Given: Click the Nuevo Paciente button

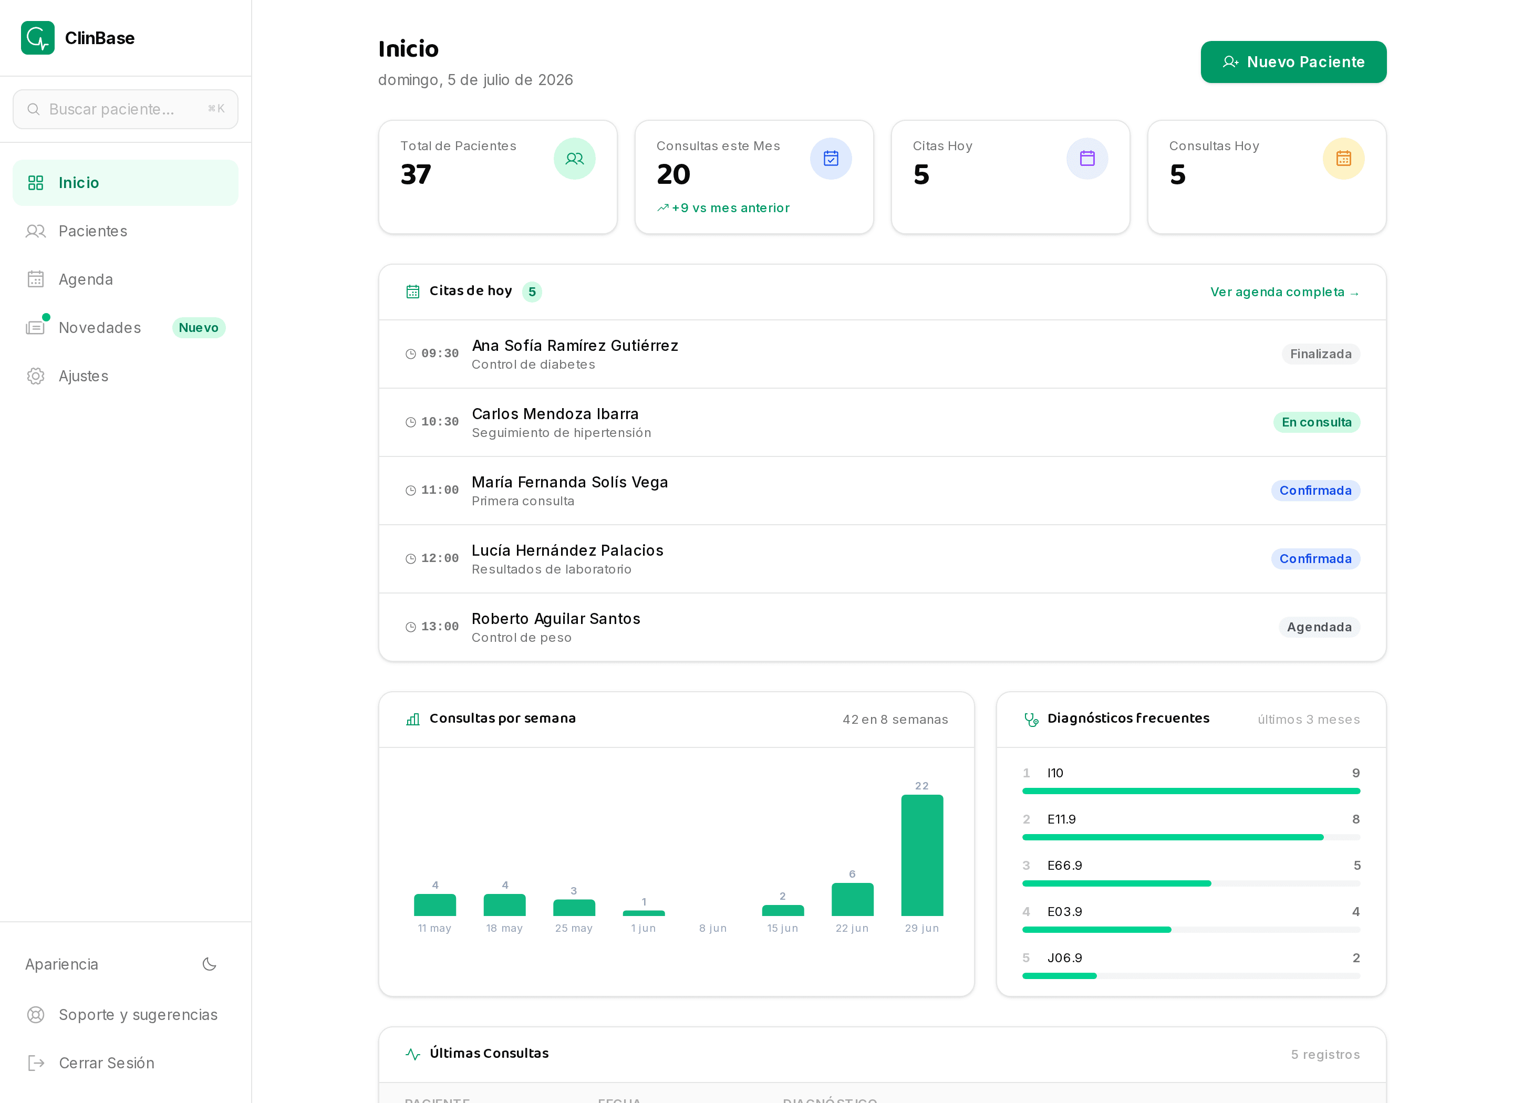Looking at the screenshot, I should coord(1293,62).
